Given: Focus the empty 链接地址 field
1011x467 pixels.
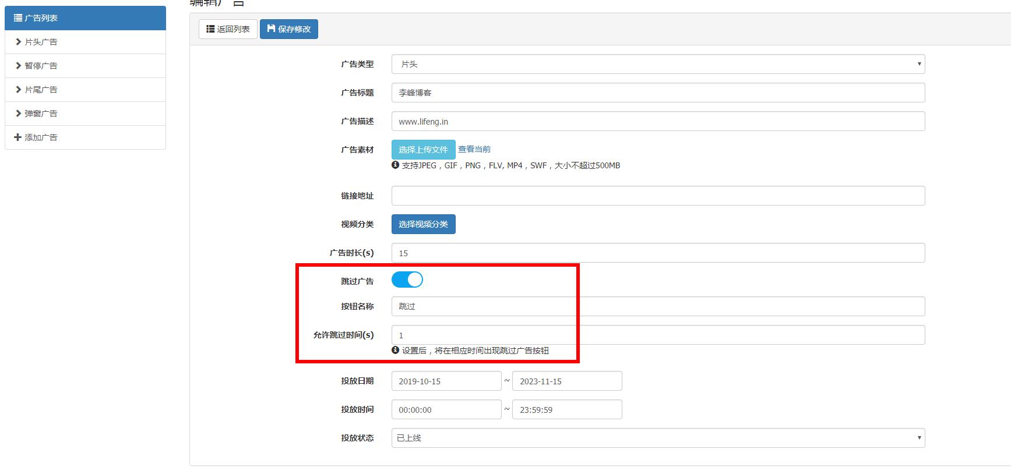Looking at the screenshot, I should [658, 196].
